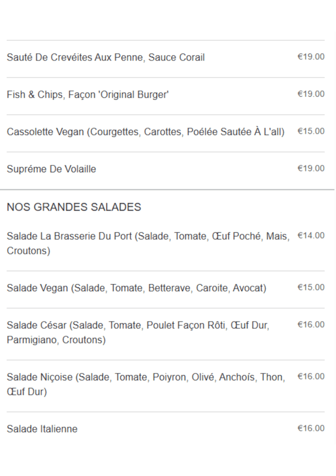This screenshot has height=476, width=336.
Task: Click the word Parmigiano in César ingredients
Action: tap(32, 340)
